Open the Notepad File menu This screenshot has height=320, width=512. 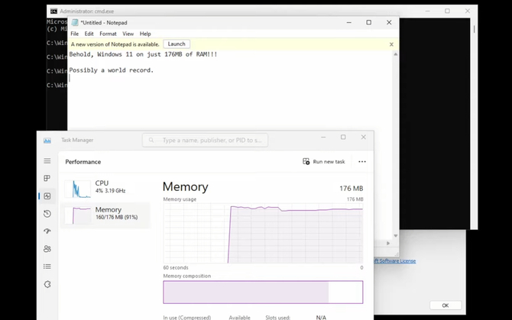coord(74,34)
